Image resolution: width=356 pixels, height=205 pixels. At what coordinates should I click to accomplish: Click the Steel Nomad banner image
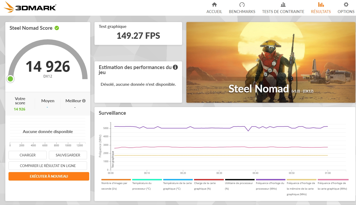(271, 62)
